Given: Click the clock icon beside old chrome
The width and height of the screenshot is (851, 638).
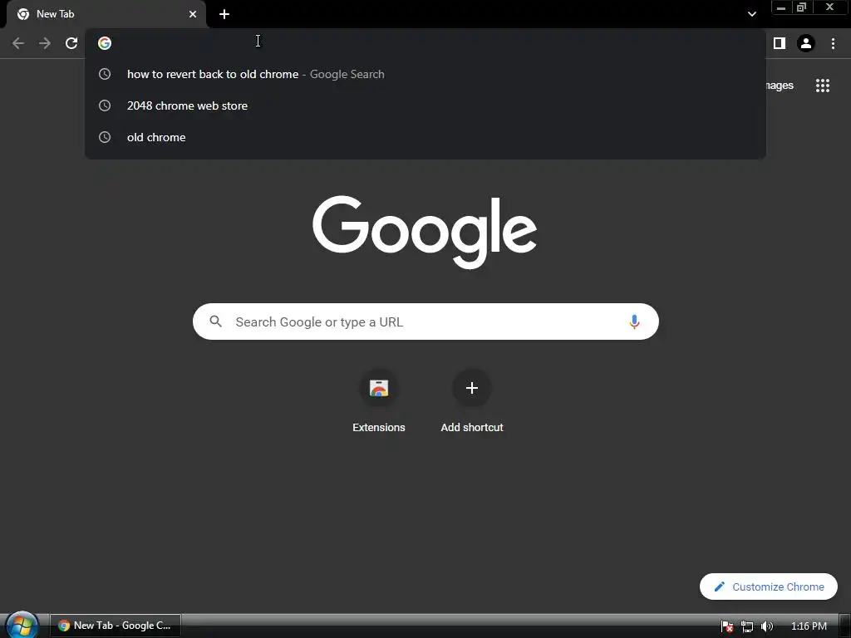Looking at the screenshot, I should [105, 137].
